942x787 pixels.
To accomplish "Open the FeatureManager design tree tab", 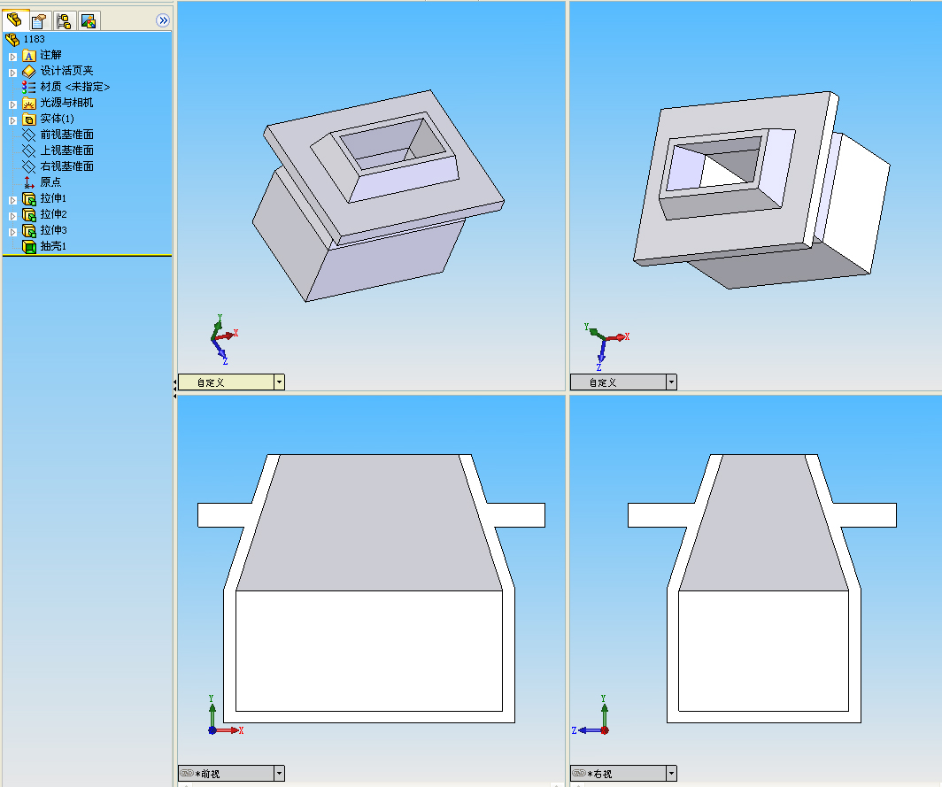I will pyautogui.click(x=14, y=20).
